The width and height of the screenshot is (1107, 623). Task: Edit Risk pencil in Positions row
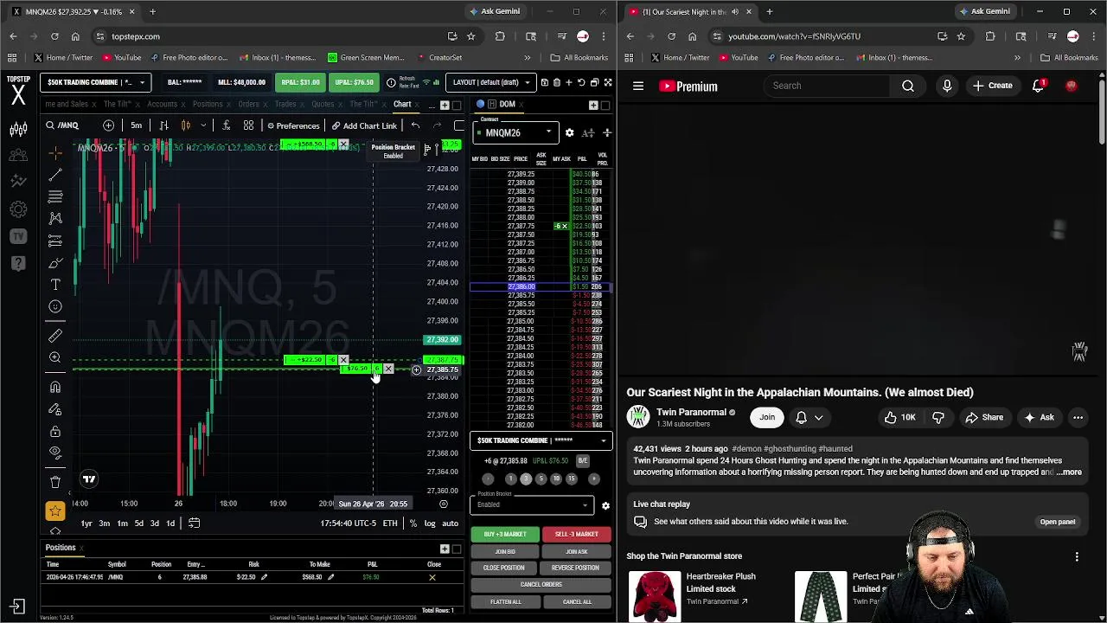click(264, 577)
